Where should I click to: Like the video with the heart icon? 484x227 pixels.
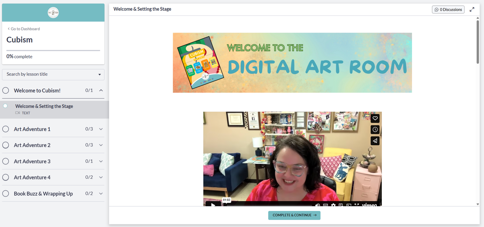coord(375,118)
